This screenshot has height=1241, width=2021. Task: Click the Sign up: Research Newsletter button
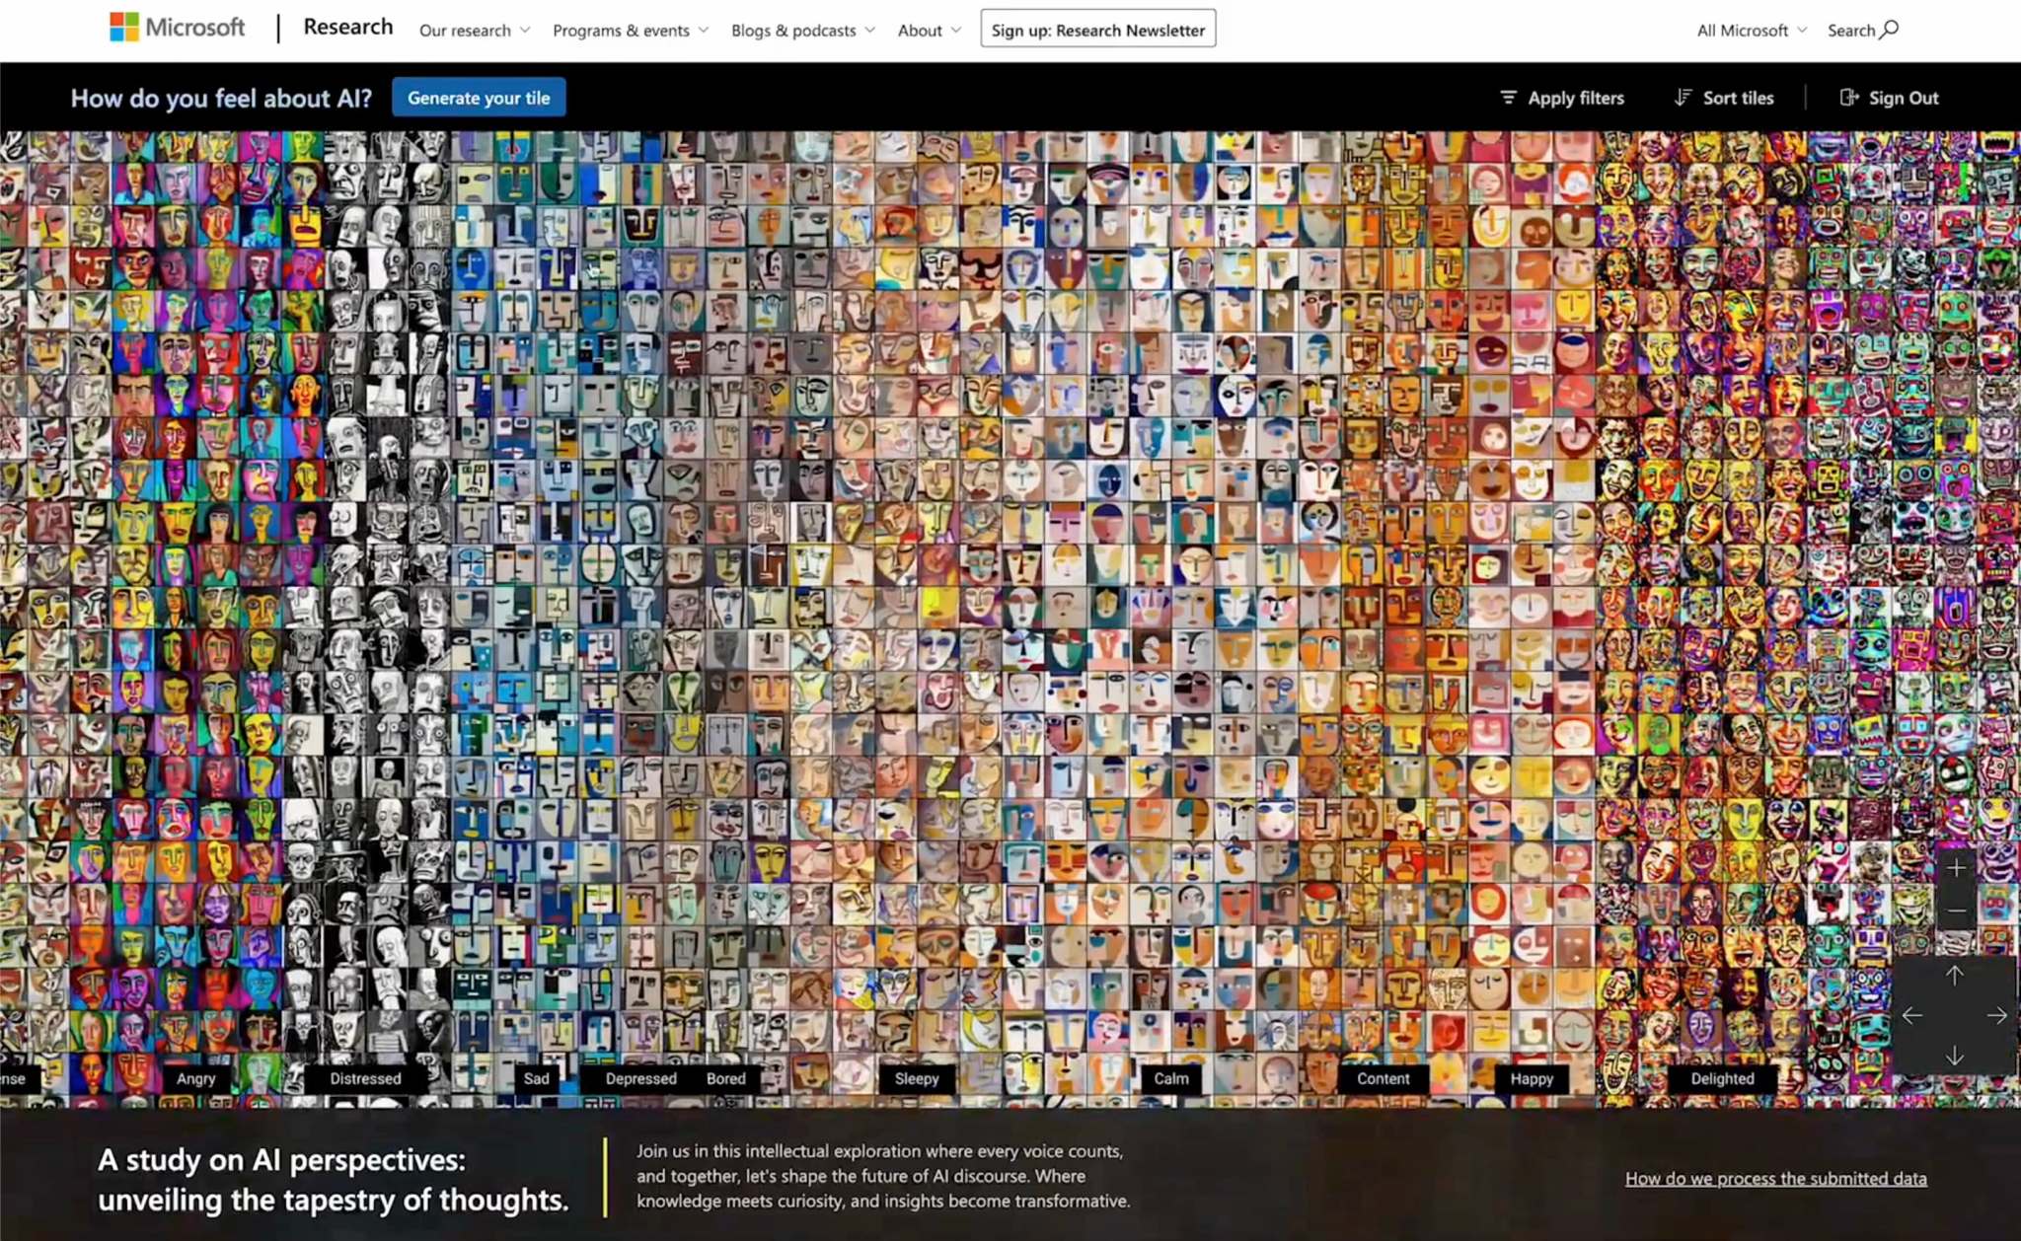tap(1097, 29)
